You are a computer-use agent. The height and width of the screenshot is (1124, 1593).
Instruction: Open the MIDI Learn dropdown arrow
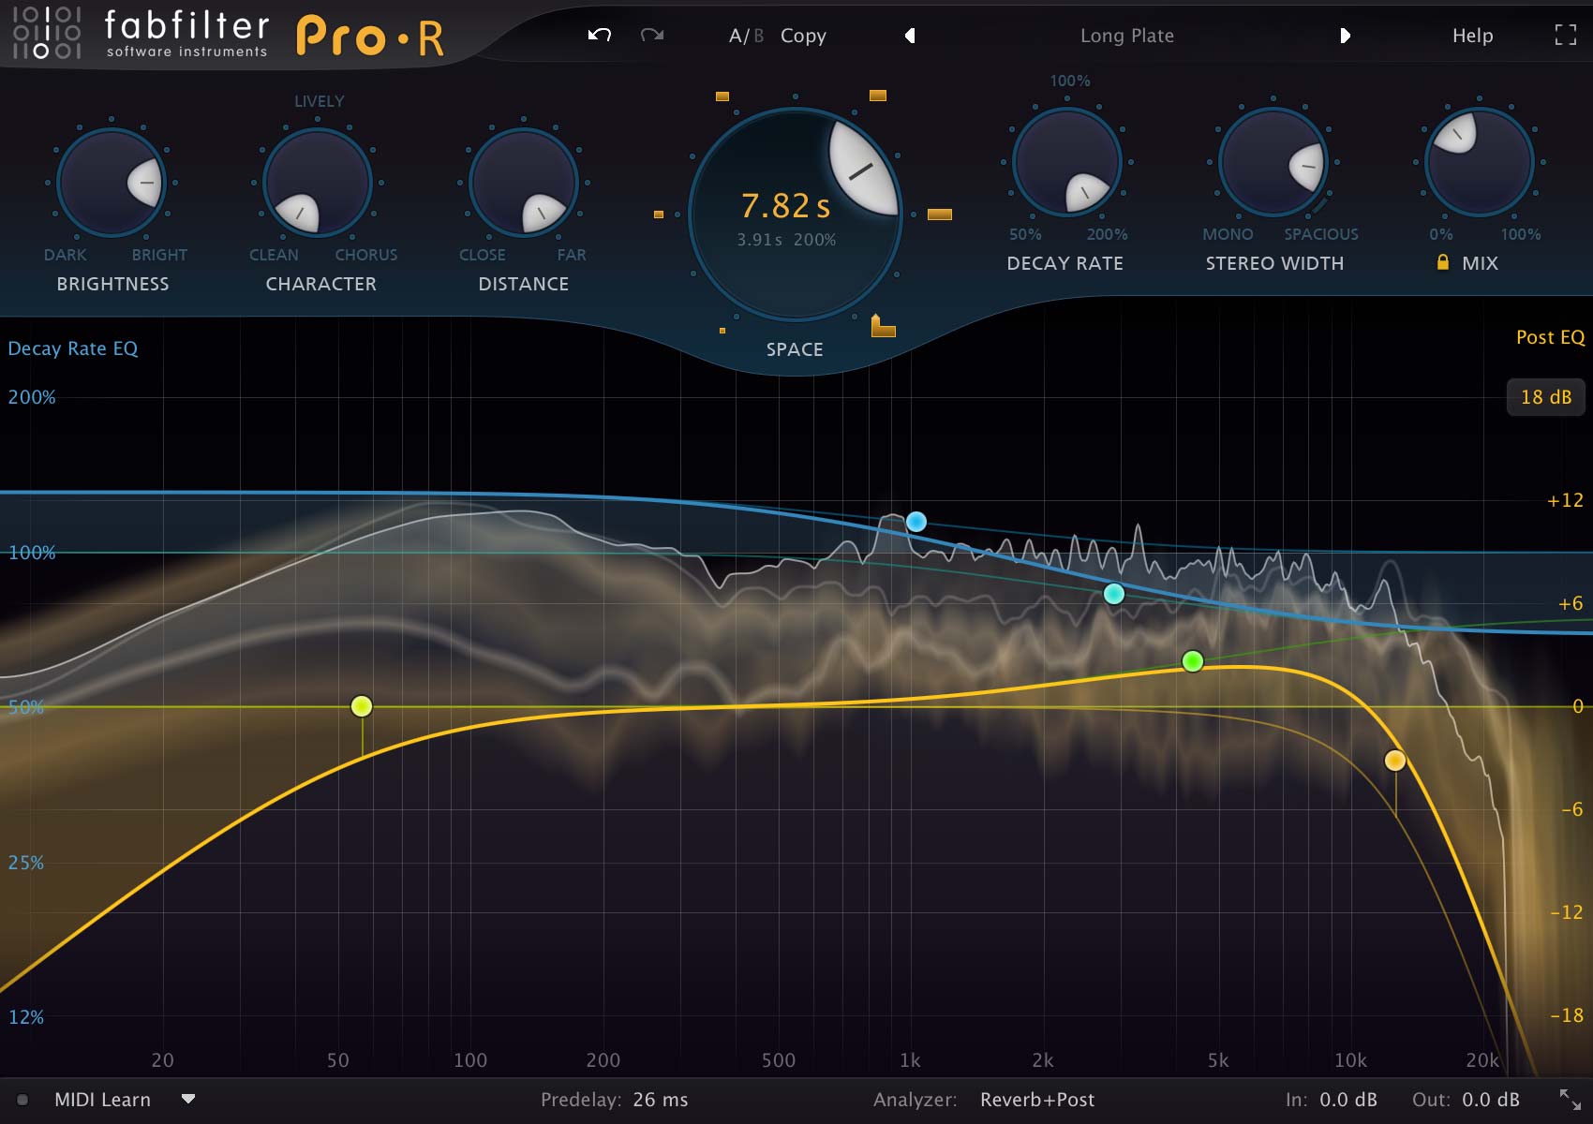[x=188, y=1099]
